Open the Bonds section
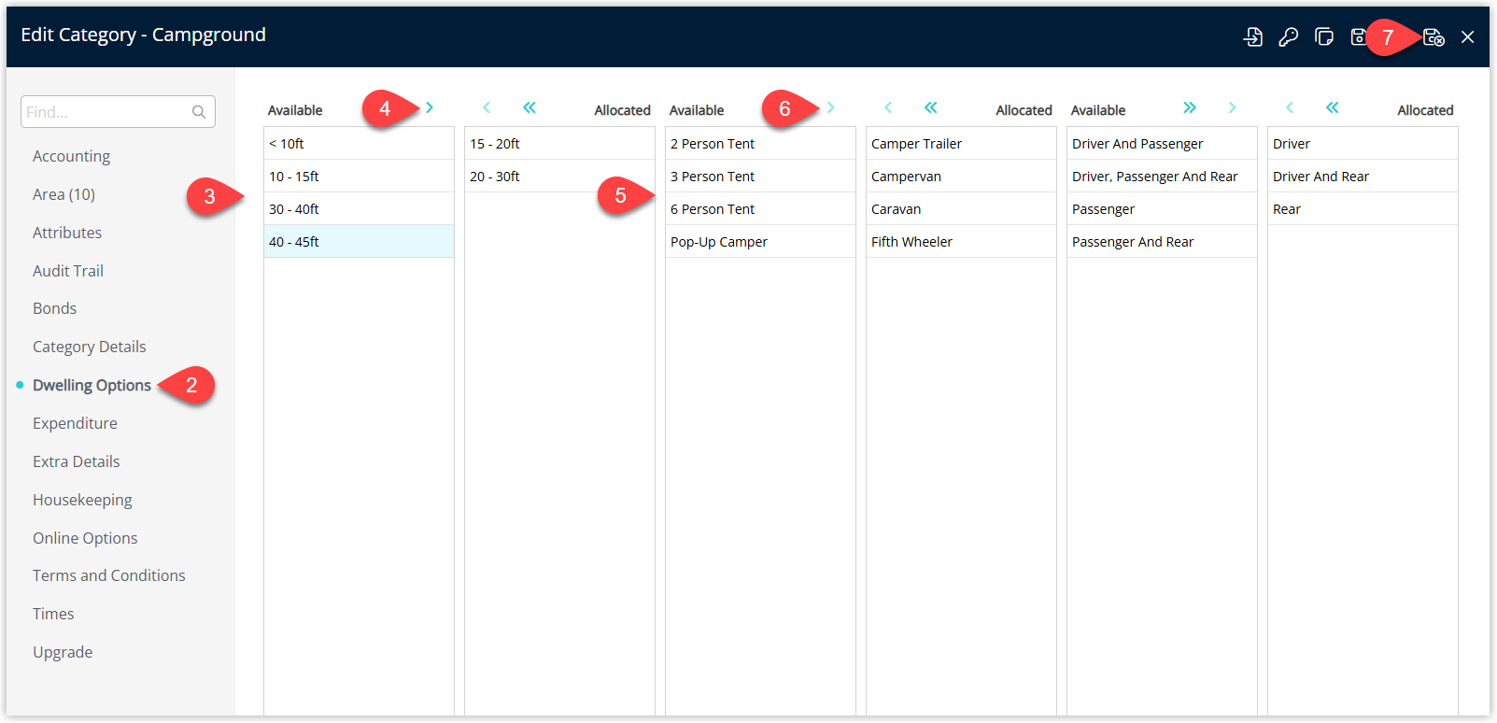This screenshot has height=723, width=1497. click(54, 308)
